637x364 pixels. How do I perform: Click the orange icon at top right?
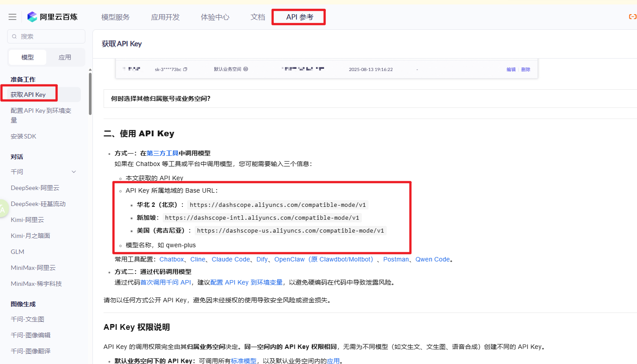pos(633,17)
